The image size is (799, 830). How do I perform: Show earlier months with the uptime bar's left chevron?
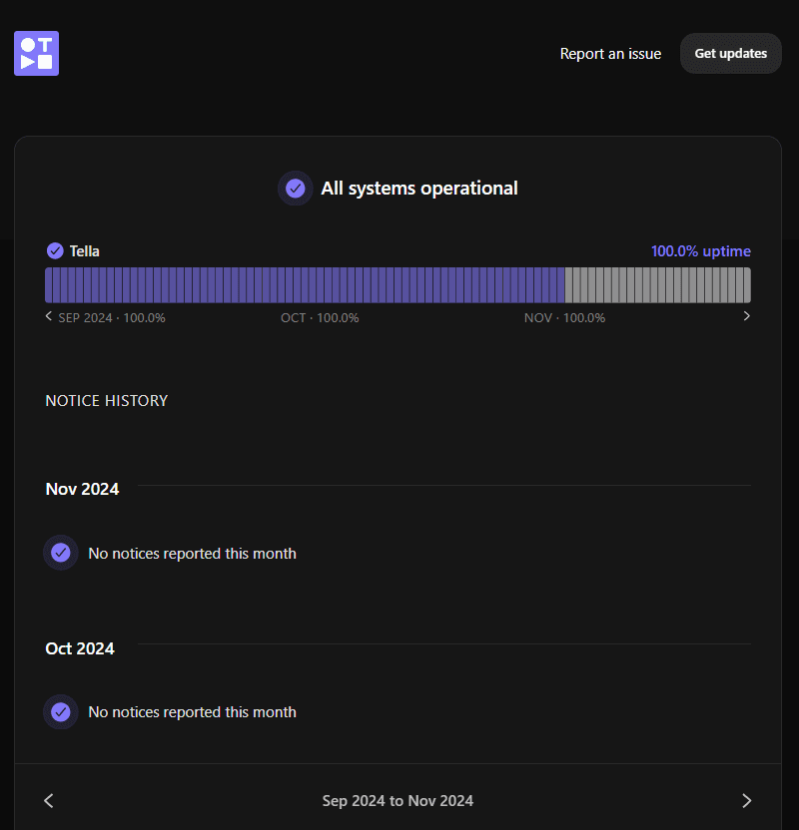(x=49, y=316)
